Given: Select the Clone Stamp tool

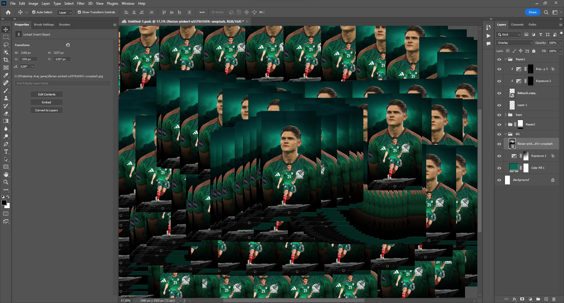Looking at the screenshot, I should 6,98.
